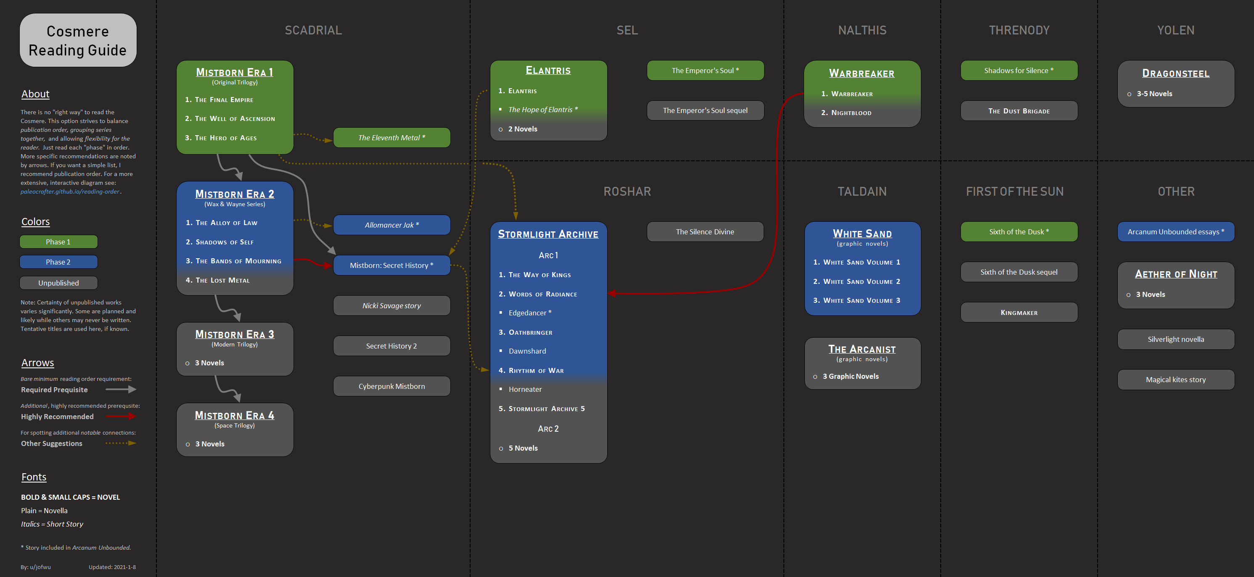Select the Warbreaker series heading
The height and width of the screenshot is (577, 1254).
click(x=862, y=73)
